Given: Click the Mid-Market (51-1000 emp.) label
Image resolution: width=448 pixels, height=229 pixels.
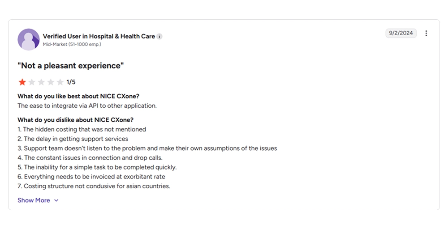Looking at the screenshot, I should point(72,44).
